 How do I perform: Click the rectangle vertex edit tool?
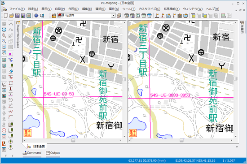[11, 83]
